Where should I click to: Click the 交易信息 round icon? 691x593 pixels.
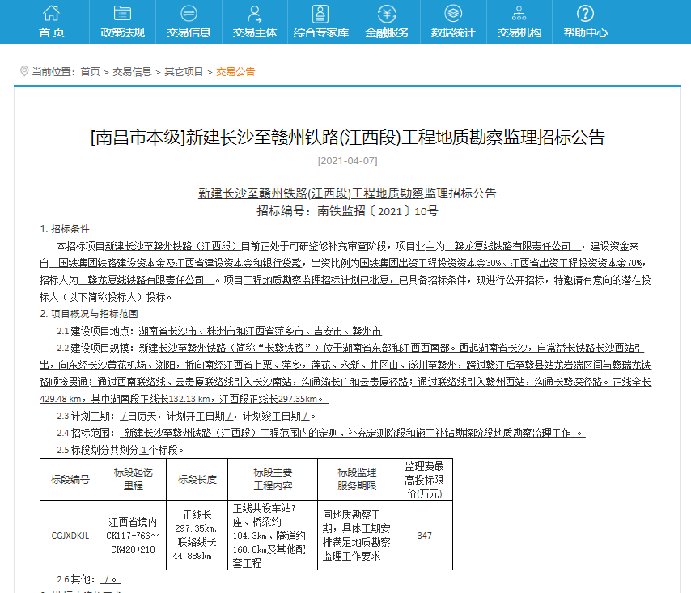[189, 13]
